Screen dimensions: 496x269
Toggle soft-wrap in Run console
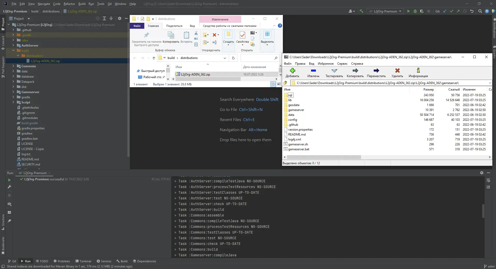click(488, 180)
